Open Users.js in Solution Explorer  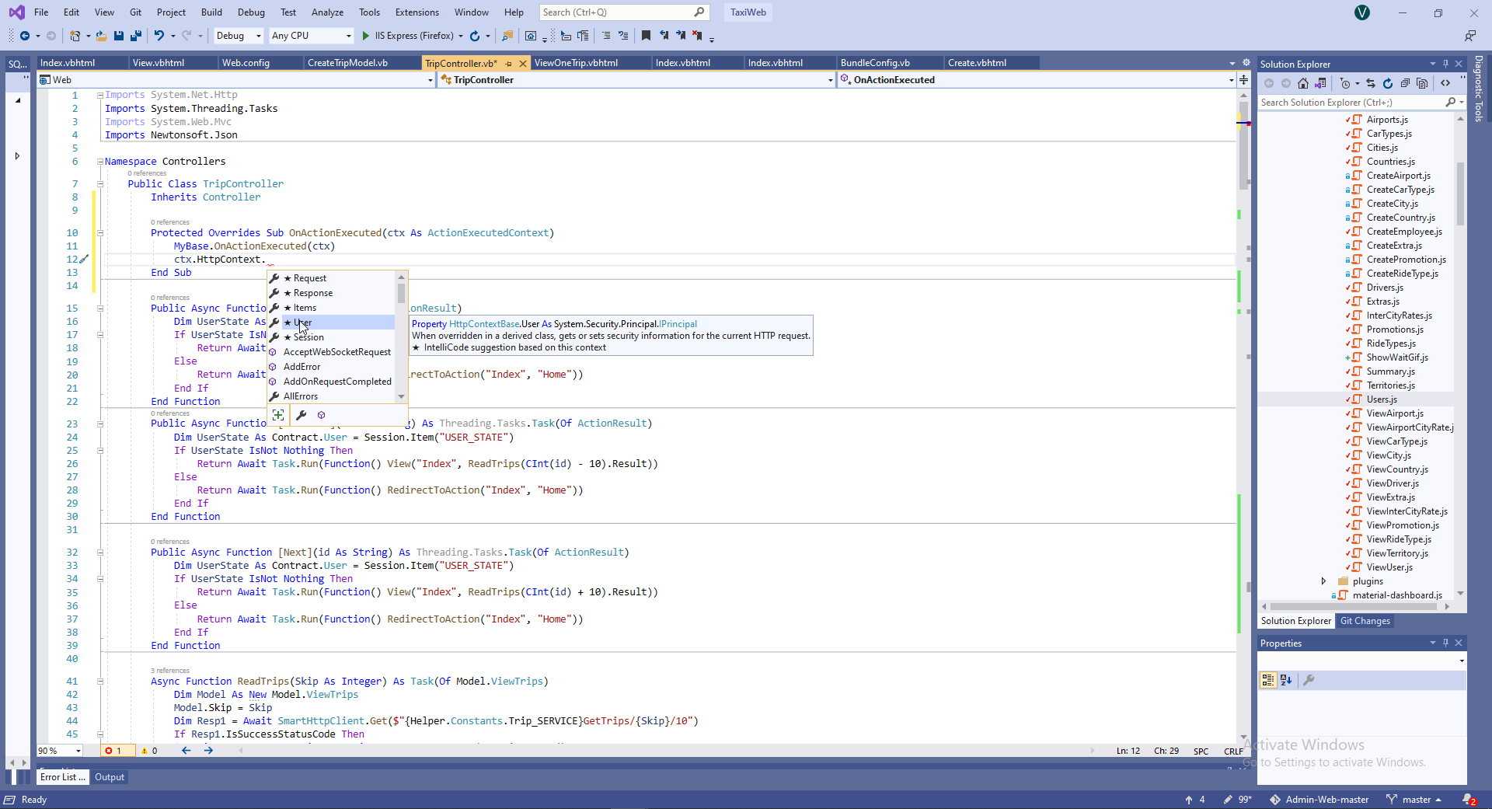coord(1382,399)
